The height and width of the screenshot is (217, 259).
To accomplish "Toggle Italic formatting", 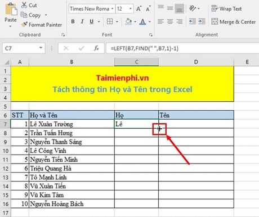I will [82, 21].
